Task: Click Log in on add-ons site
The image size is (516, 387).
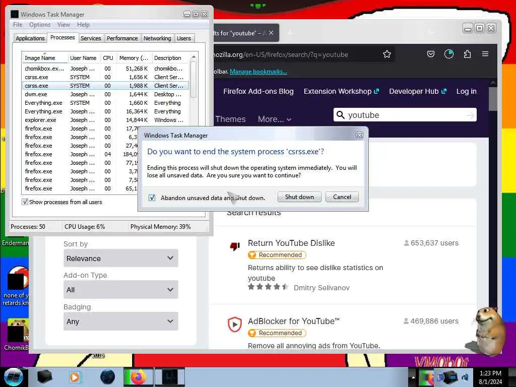Action: (x=466, y=91)
